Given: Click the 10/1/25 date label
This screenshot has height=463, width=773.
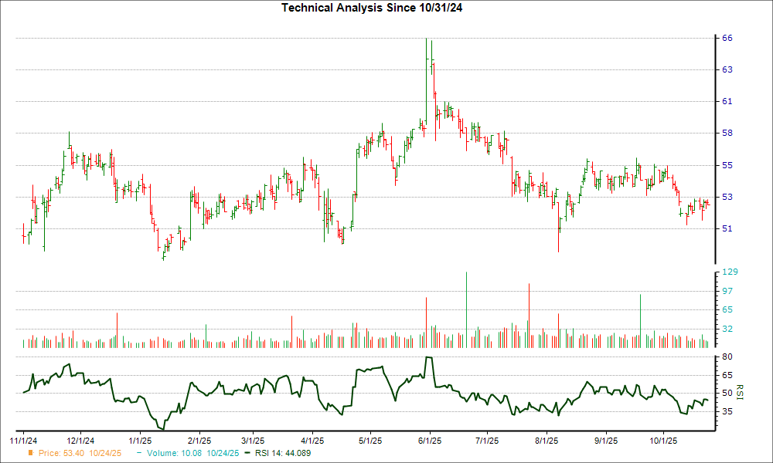Looking at the screenshot, I should coord(662,441).
